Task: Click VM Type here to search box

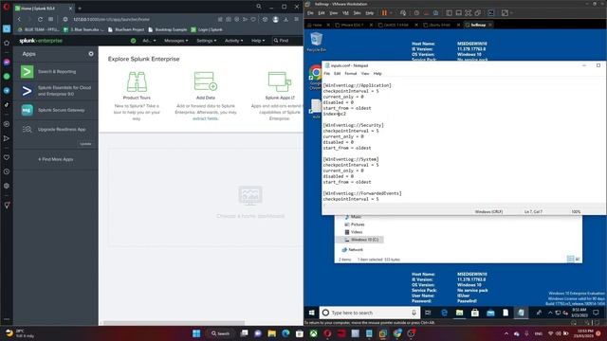Action: (370, 313)
